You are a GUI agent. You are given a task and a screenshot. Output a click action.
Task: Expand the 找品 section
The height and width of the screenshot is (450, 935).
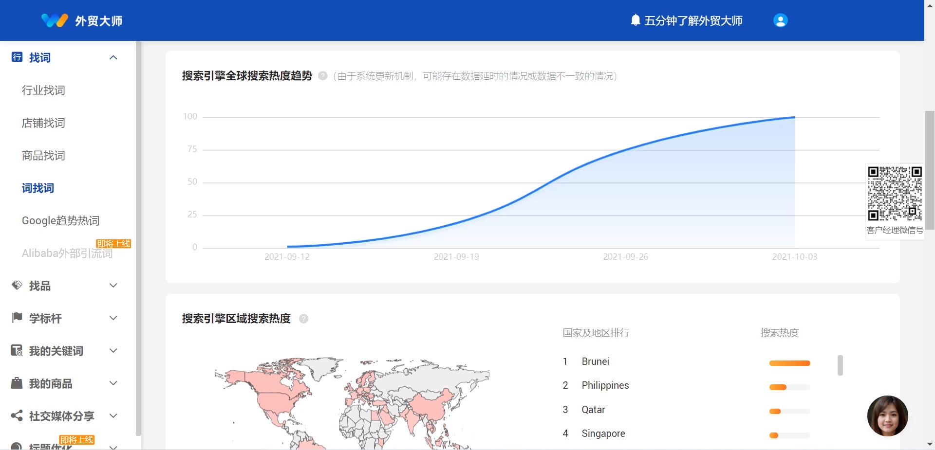113,286
